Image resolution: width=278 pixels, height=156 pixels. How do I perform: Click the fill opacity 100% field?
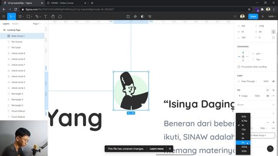click(257, 96)
